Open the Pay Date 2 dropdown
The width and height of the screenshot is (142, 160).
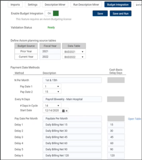coord(52,92)
